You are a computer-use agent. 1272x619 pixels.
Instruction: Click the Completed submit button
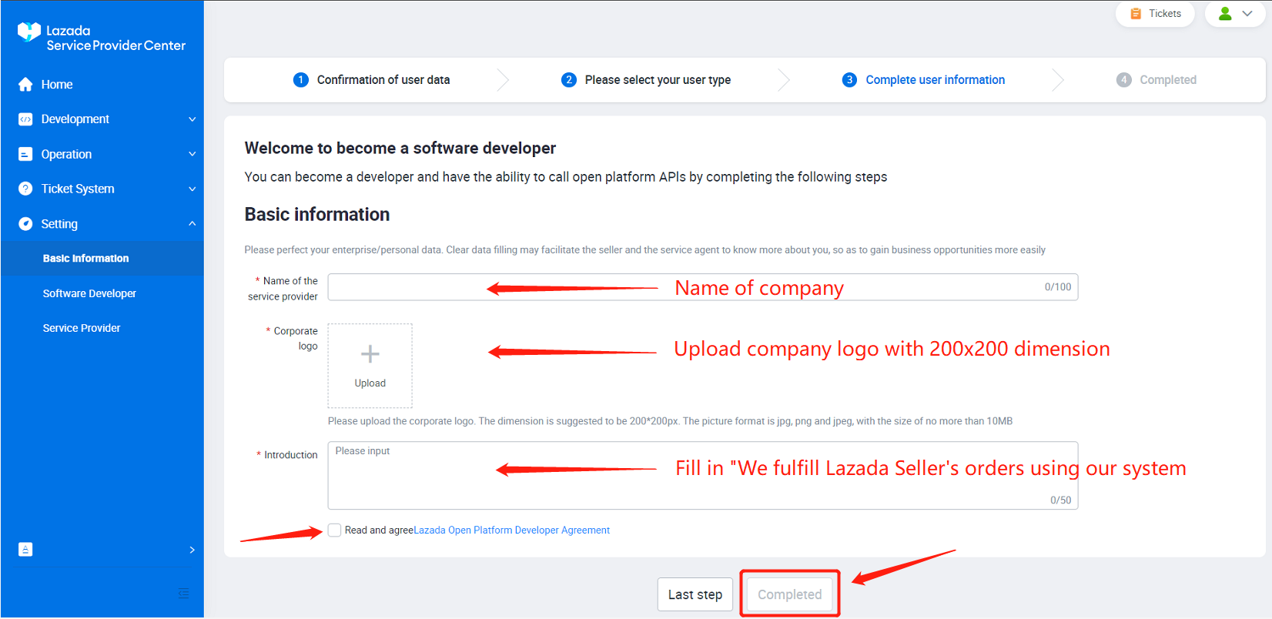click(790, 594)
